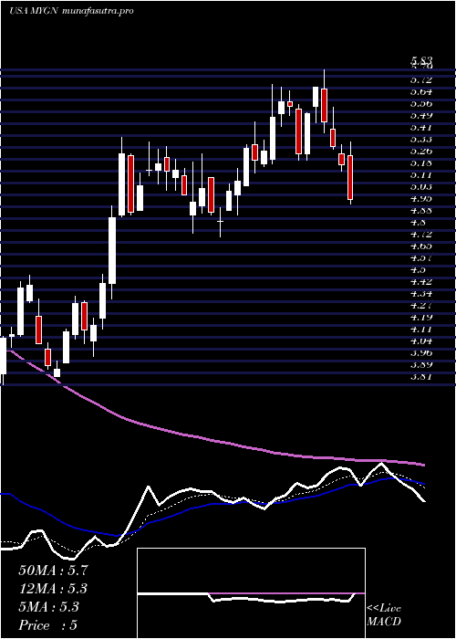Select the 5.72 price axis label

click(x=421, y=79)
